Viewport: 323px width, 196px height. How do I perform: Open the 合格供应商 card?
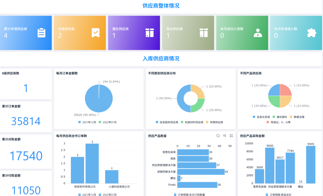click(x=80, y=33)
